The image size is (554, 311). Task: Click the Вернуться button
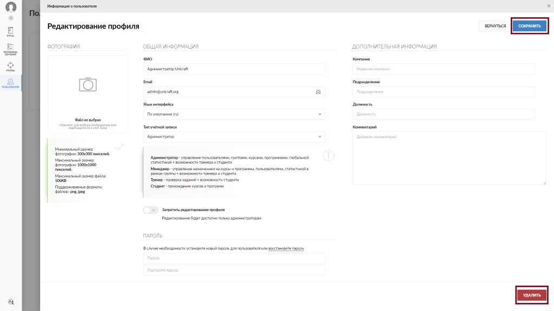click(x=495, y=26)
